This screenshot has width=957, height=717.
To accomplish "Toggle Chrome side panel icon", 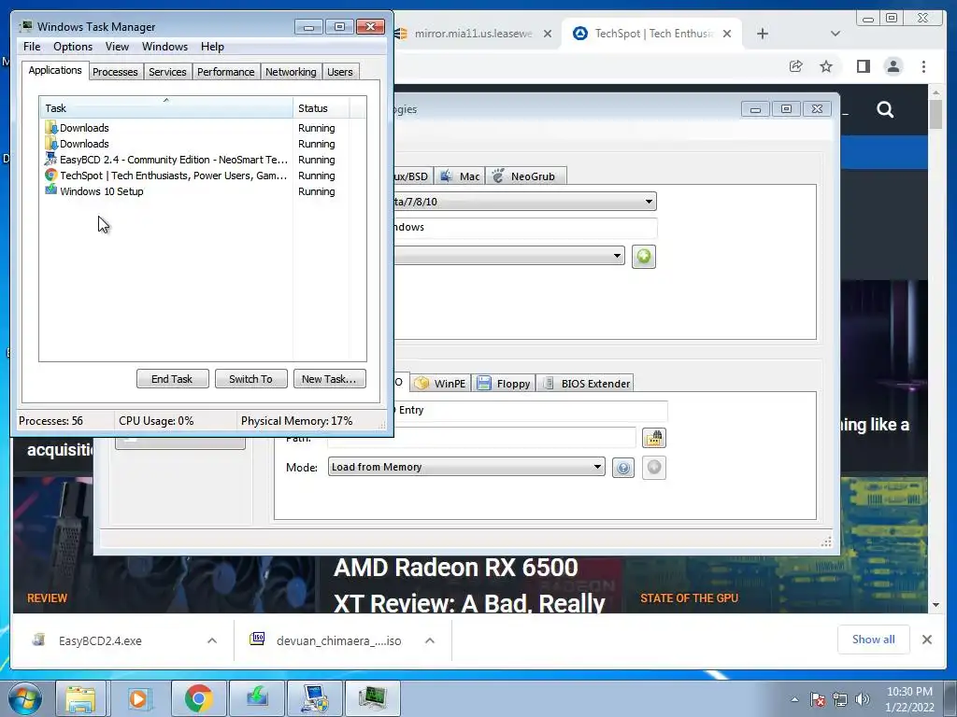I will tap(863, 66).
